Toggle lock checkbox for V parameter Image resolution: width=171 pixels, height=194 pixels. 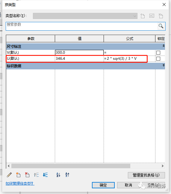(158, 53)
